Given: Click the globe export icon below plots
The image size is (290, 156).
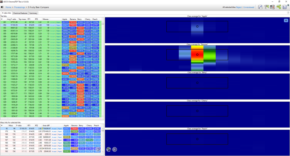Looking at the screenshot, I should (x=109, y=150).
